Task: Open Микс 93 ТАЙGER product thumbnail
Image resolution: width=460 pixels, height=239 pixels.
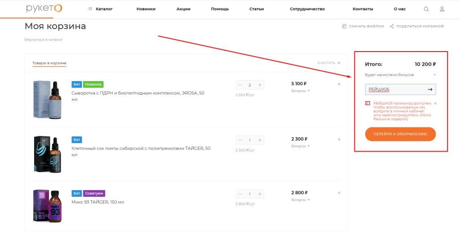Action: [x=48, y=206]
